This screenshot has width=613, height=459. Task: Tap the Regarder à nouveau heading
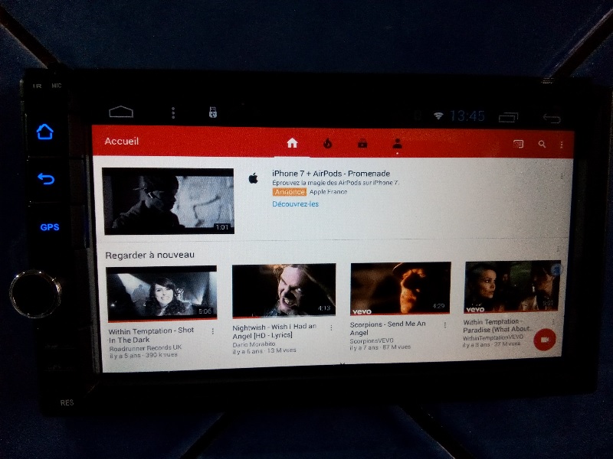(149, 256)
